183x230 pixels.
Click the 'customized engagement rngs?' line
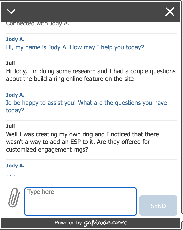coord(47,150)
